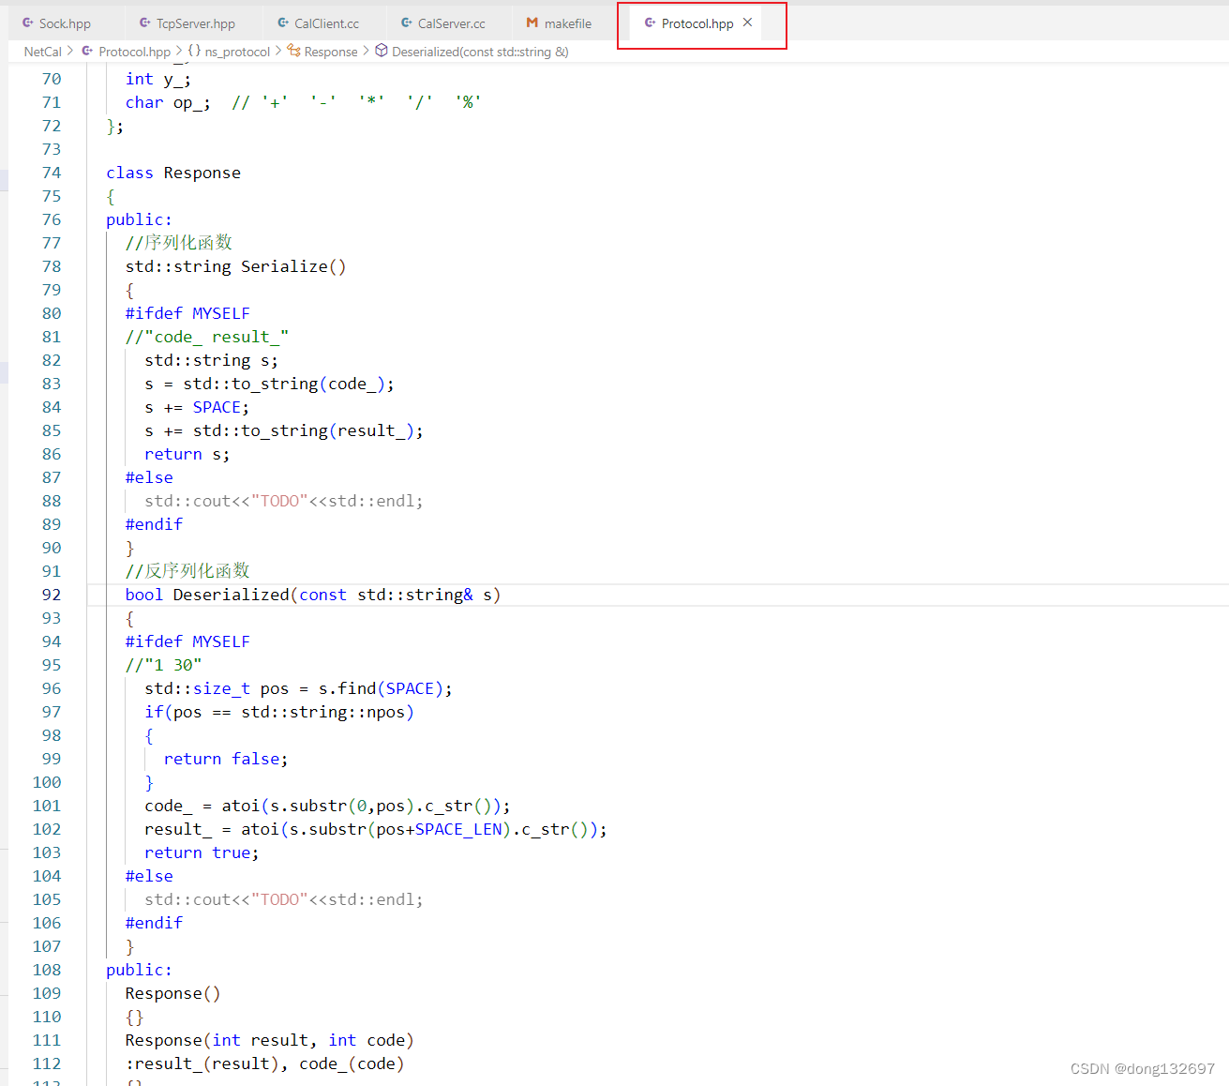1229x1086 pixels.
Task: Click '#ifdef MYSELF' on line 80
Action: (187, 313)
